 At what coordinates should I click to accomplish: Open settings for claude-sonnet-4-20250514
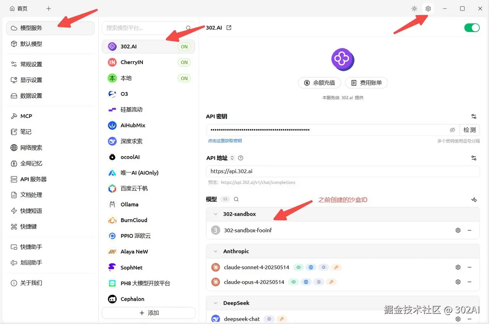click(458, 268)
